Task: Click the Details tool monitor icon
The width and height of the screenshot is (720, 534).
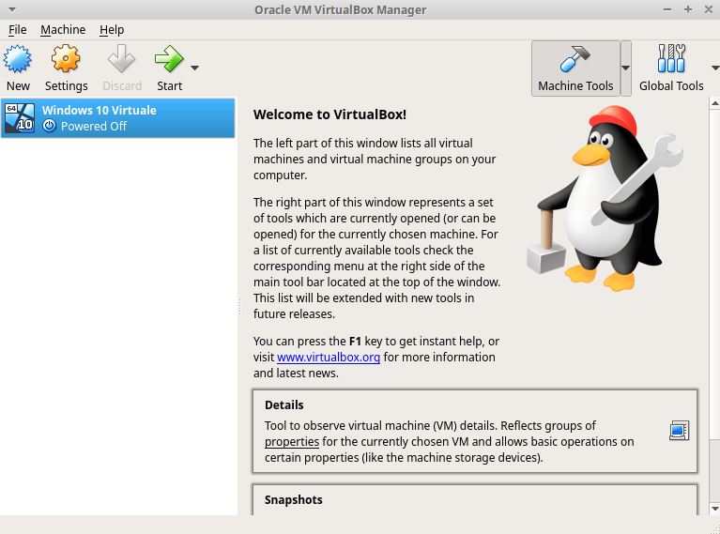Action: pos(679,431)
